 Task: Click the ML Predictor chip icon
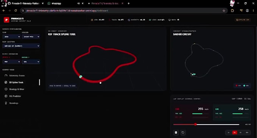coord(6,96)
